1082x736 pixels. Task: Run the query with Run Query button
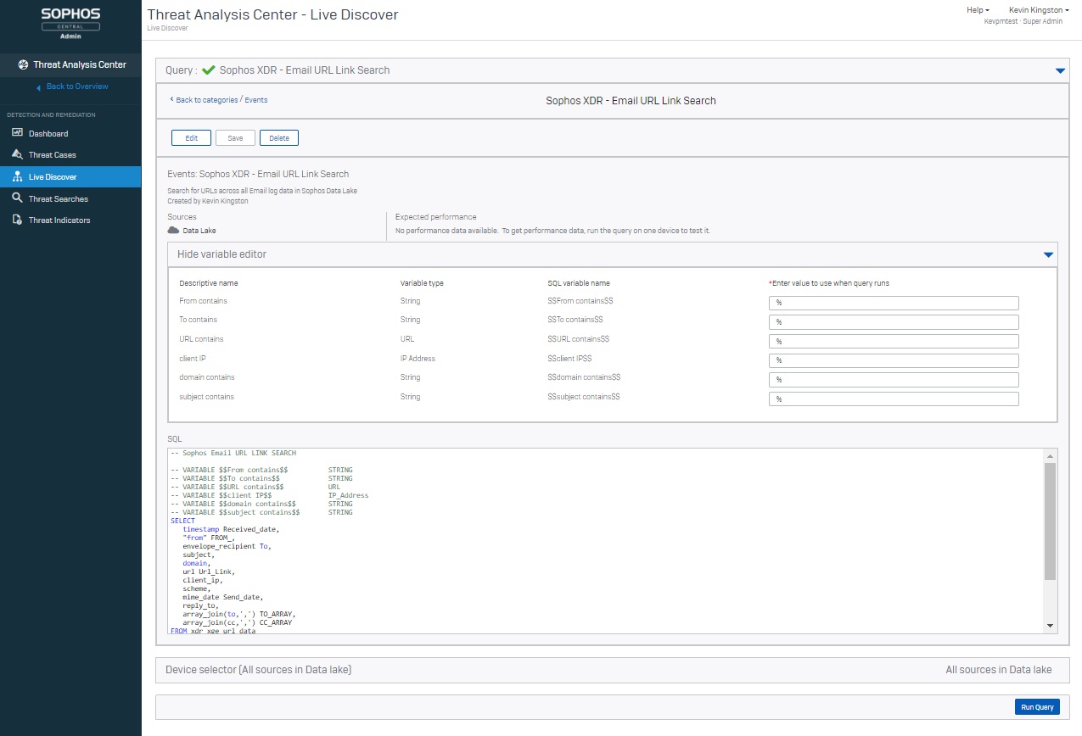1037,707
